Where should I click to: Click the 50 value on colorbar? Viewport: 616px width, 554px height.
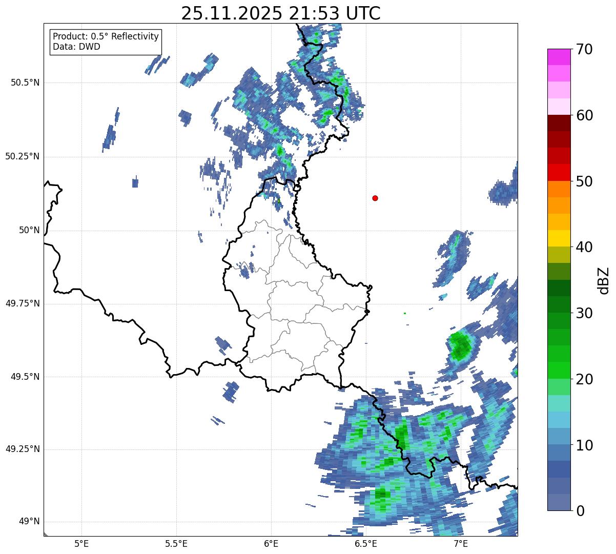coord(585,181)
